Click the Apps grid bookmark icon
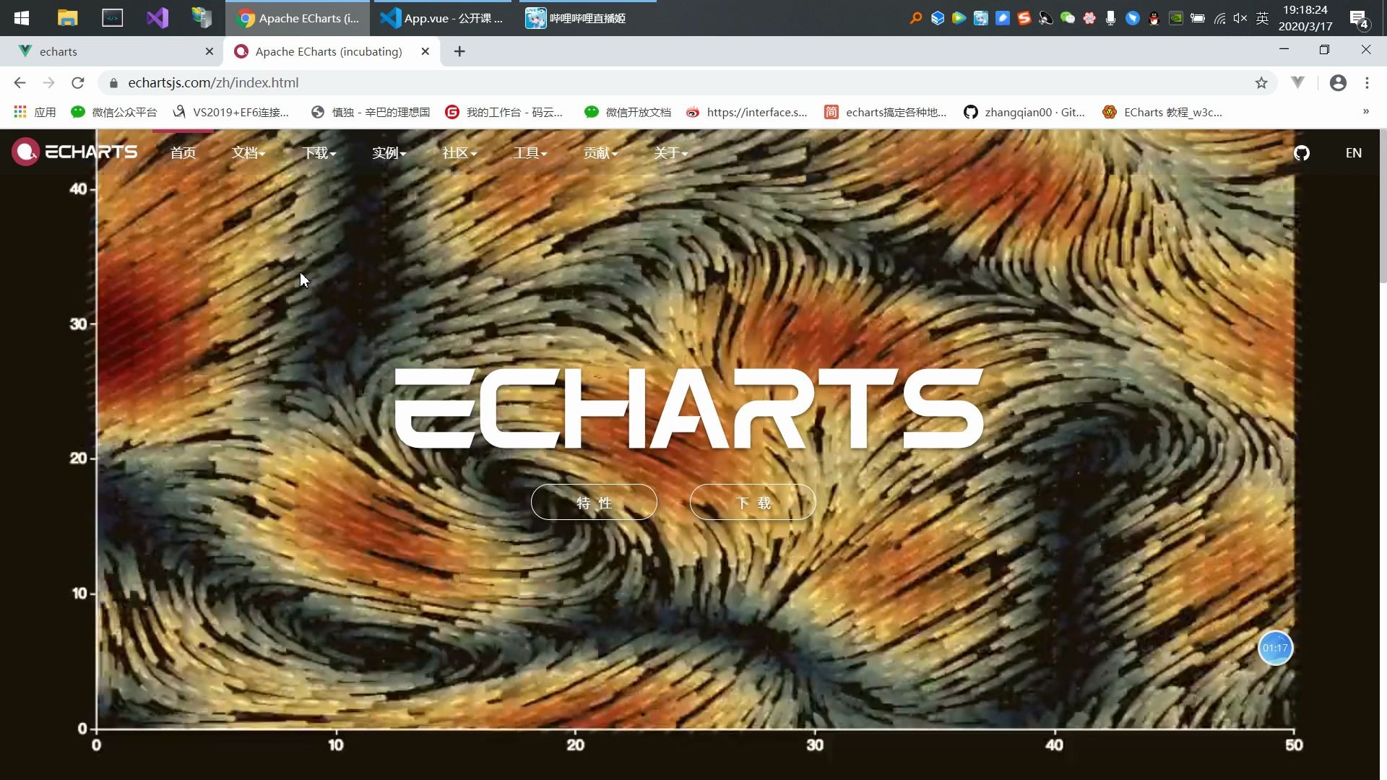This screenshot has width=1387, height=780. [x=20, y=112]
